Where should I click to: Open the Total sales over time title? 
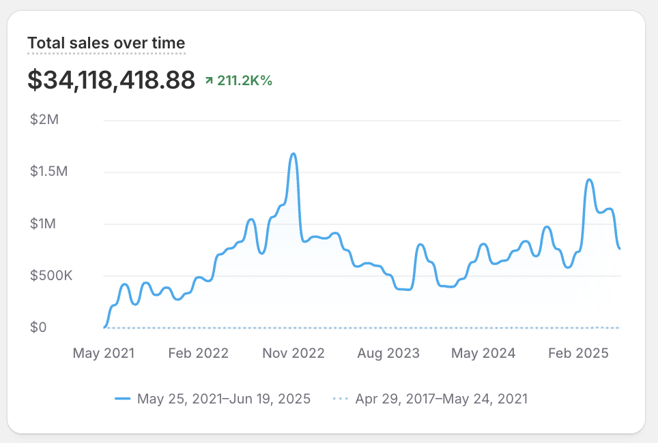(106, 44)
